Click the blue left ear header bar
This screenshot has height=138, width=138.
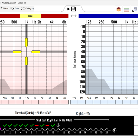click(x=108, y=16)
